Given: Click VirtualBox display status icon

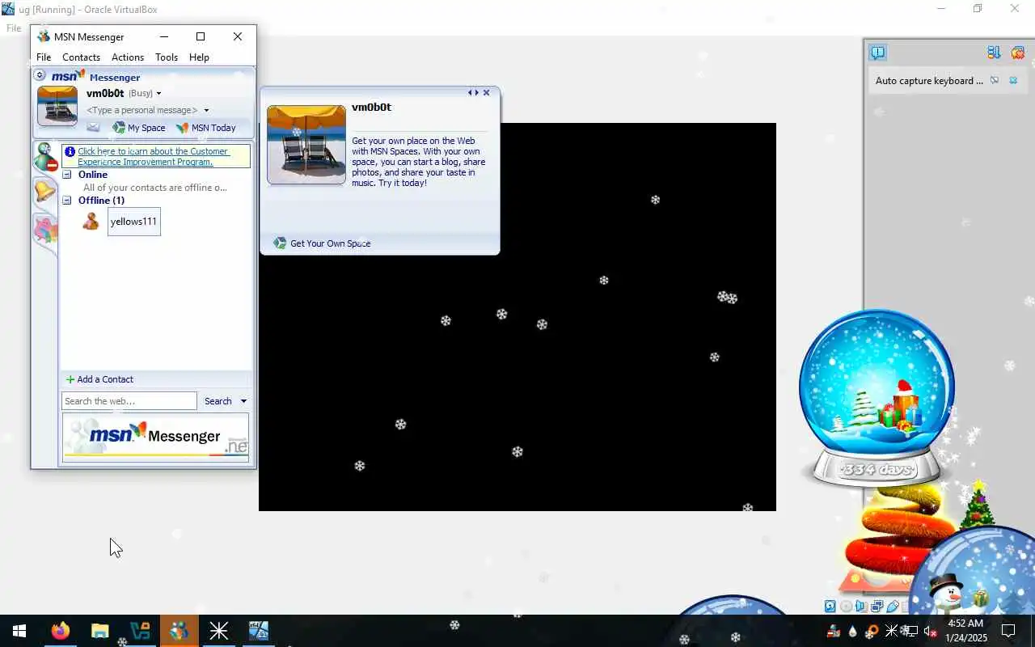Looking at the screenshot, I should [x=877, y=606].
